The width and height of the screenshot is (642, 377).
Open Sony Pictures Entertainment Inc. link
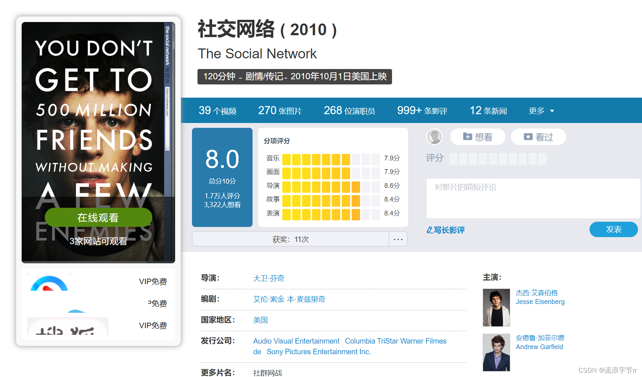[319, 352]
